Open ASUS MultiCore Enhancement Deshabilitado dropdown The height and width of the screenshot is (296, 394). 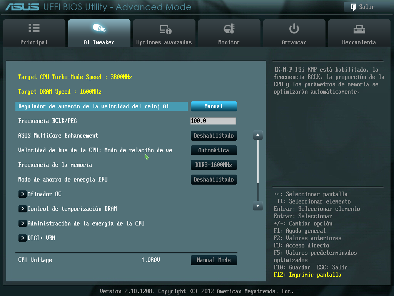click(x=214, y=136)
